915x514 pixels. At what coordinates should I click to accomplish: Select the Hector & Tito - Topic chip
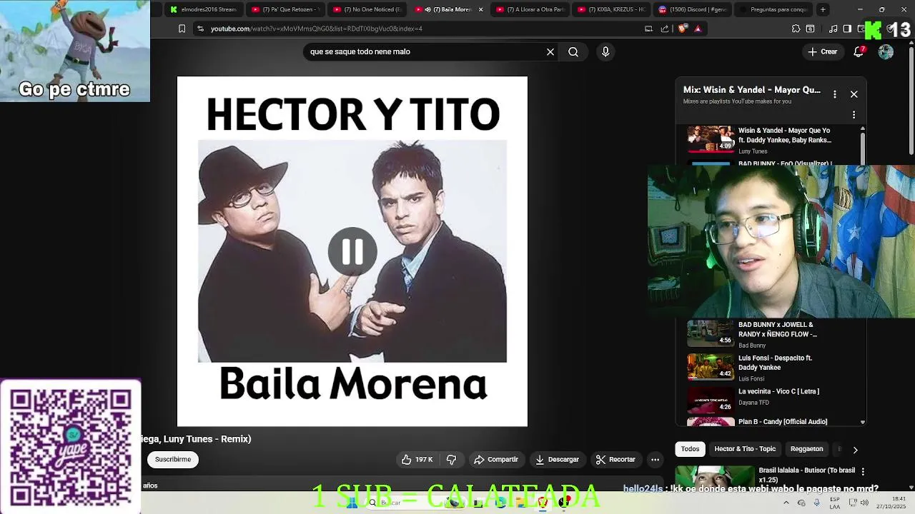[745, 449]
